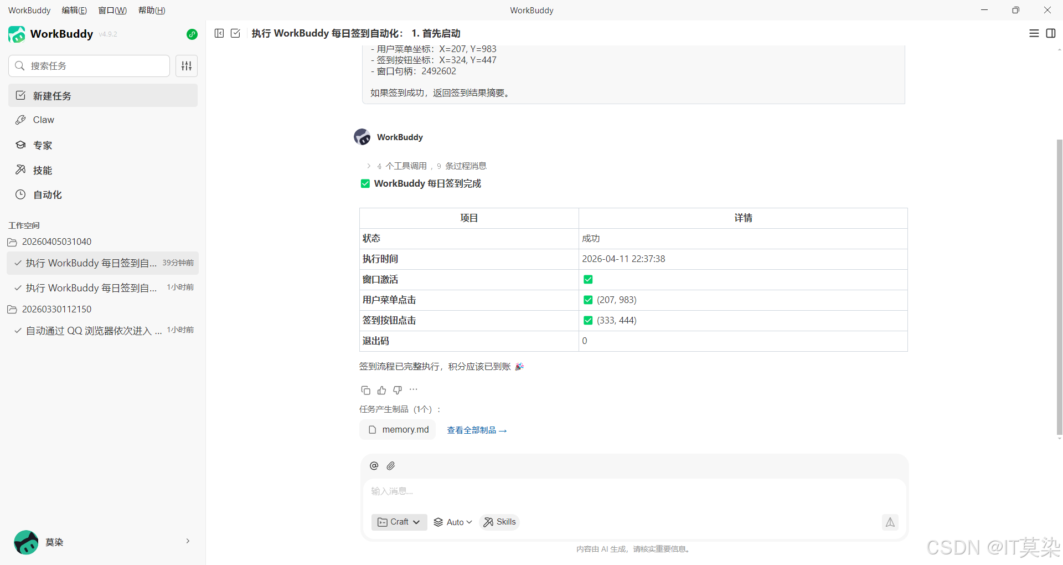Viewport: 1063px width, 565px height.
Task: Click the search magnifier icon
Action: (20, 66)
